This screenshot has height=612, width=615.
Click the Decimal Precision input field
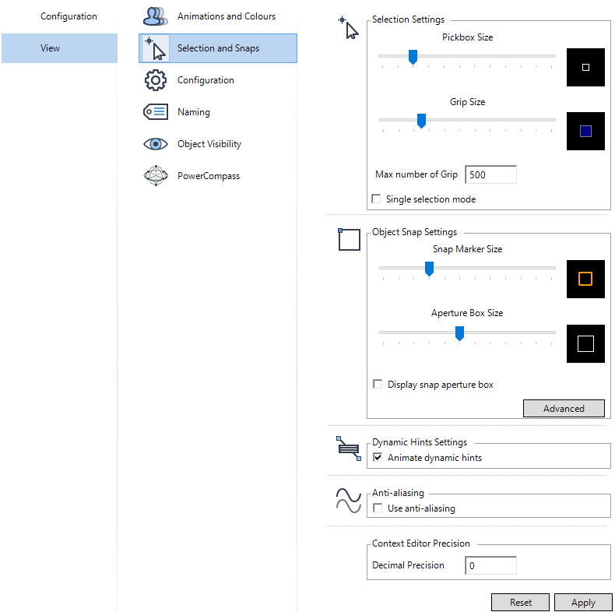(490, 565)
